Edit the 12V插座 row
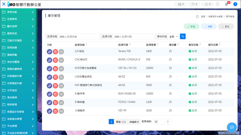The width and height of the screenshot is (241, 135). 49,52
